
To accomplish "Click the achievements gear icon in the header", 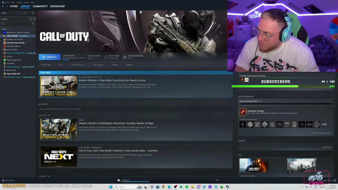I will 125,57.
